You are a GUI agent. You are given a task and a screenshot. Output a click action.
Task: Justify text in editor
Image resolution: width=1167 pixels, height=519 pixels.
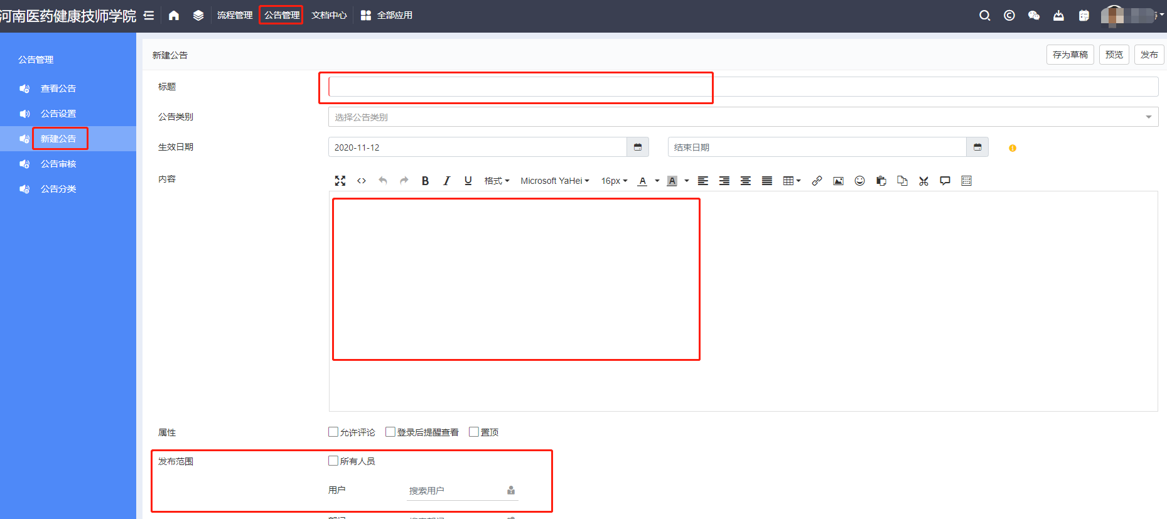(767, 181)
